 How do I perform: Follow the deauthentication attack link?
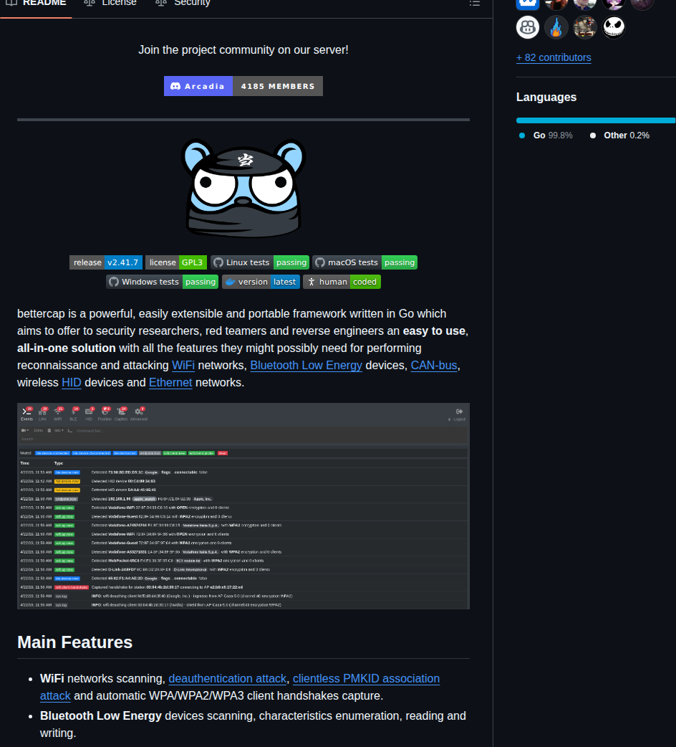[228, 678]
